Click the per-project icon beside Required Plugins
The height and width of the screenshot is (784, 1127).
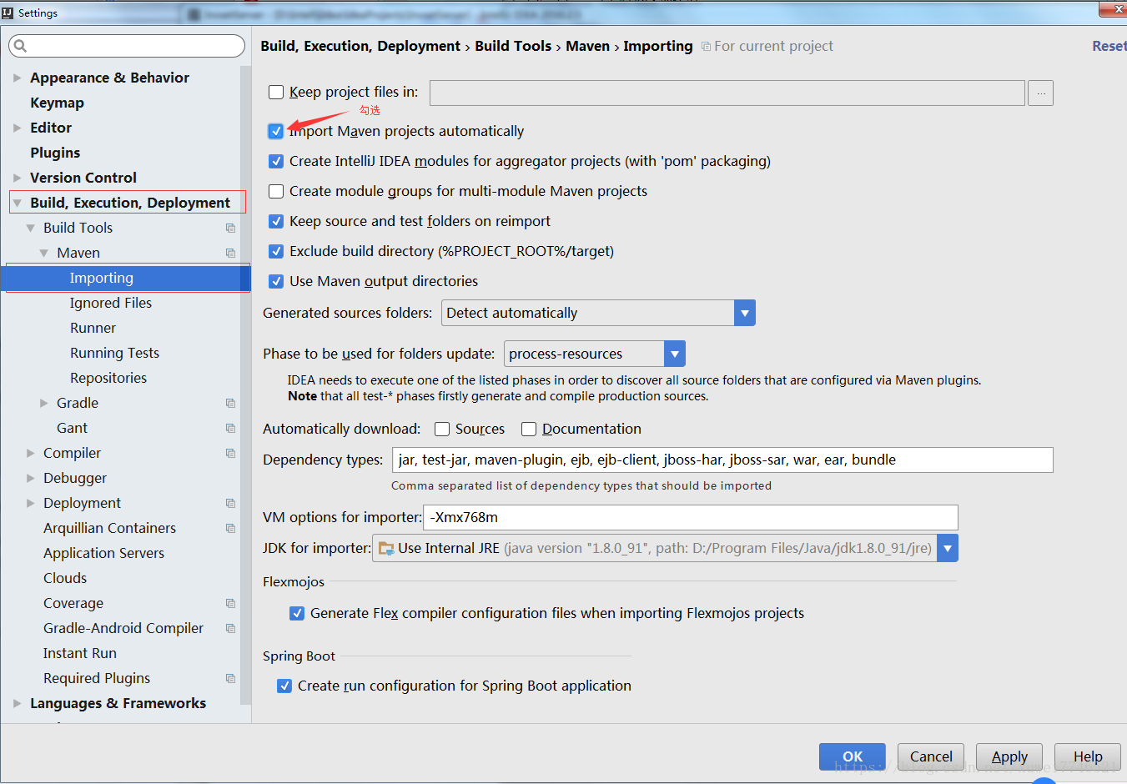coord(231,678)
